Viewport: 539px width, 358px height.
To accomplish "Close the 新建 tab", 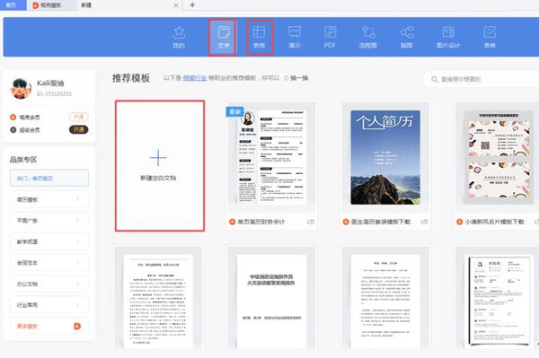I will click(176, 5).
